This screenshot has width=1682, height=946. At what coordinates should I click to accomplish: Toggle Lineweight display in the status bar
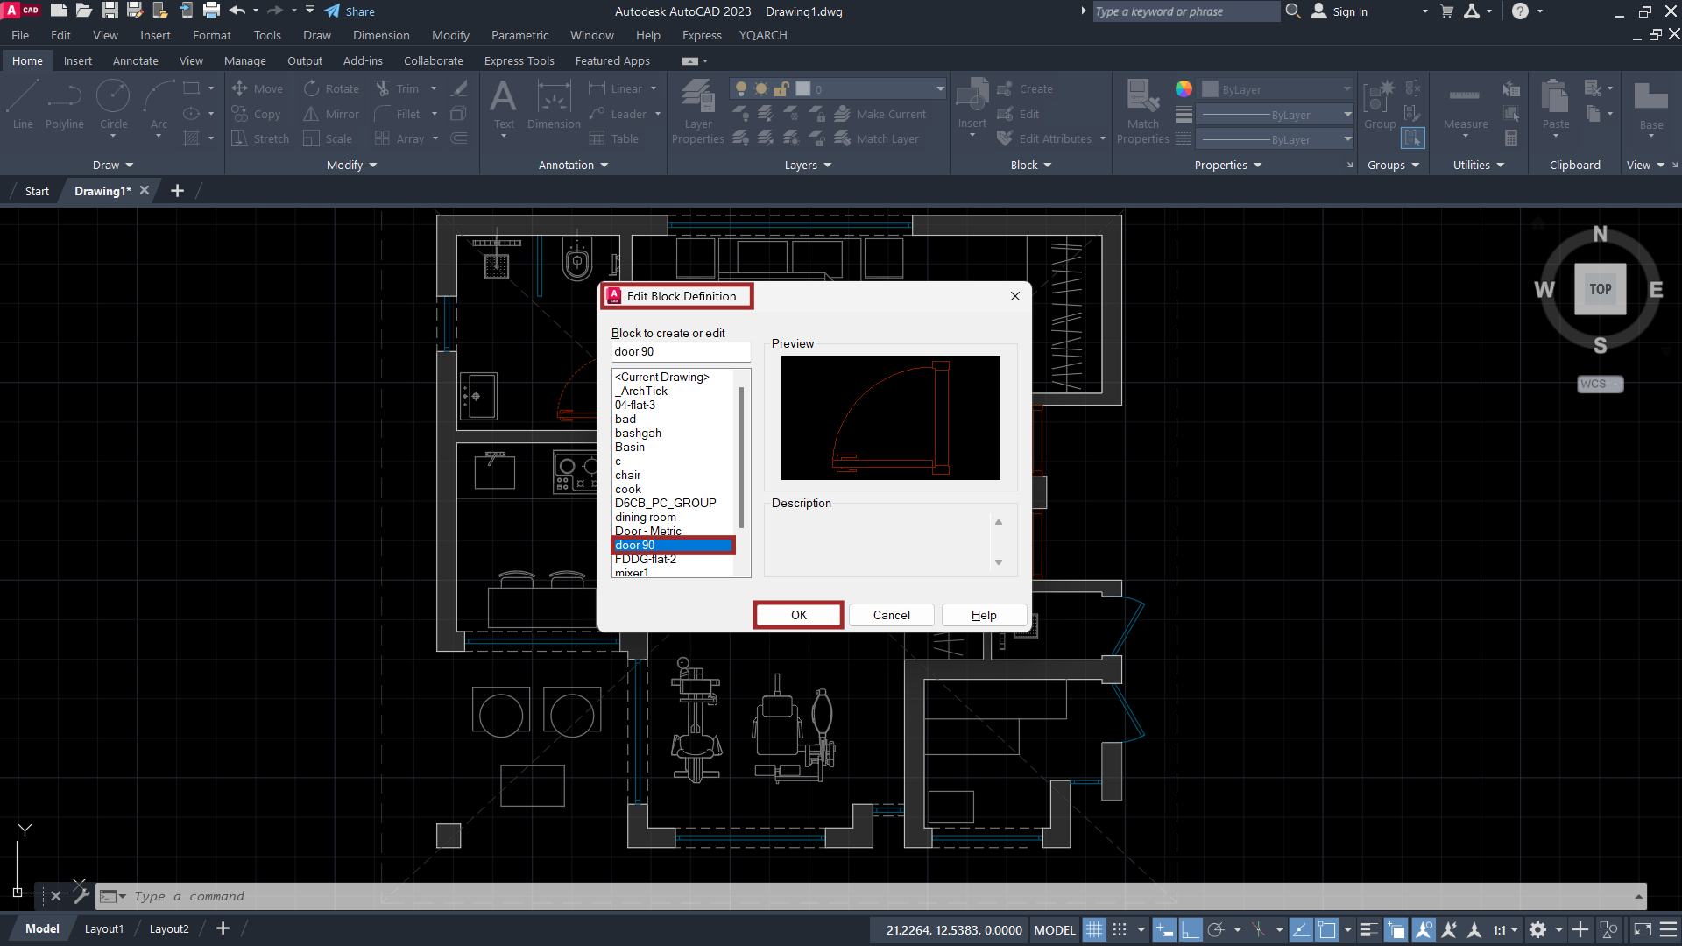(x=1369, y=929)
